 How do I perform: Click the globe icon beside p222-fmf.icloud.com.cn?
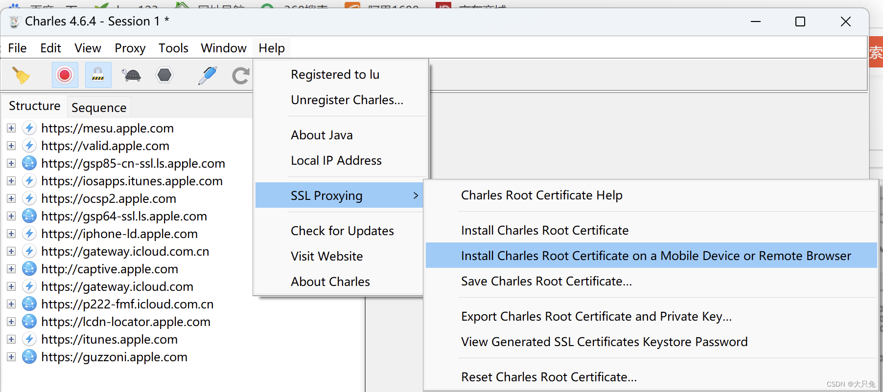click(x=29, y=304)
